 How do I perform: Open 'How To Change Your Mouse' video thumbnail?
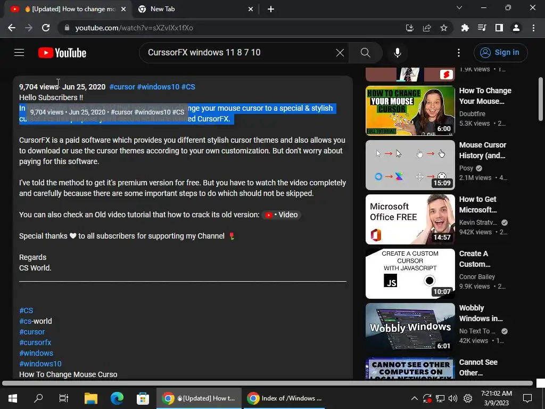coord(410,111)
